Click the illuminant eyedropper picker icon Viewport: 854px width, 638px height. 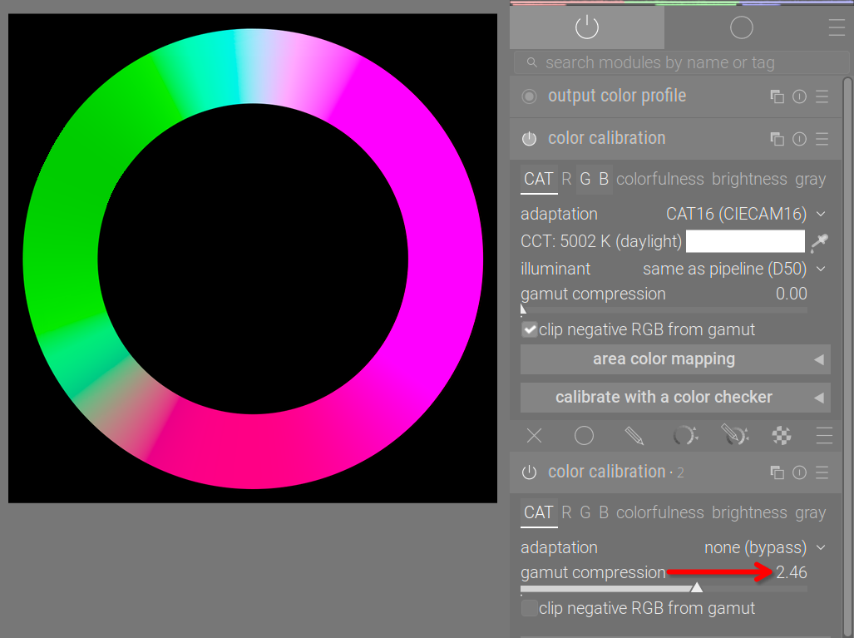(x=819, y=242)
